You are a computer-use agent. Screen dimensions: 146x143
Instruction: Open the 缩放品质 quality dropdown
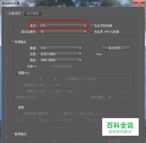point(118,97)
